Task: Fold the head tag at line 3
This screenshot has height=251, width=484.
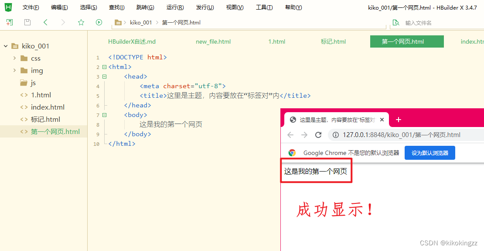Action: tap(104, 76)
